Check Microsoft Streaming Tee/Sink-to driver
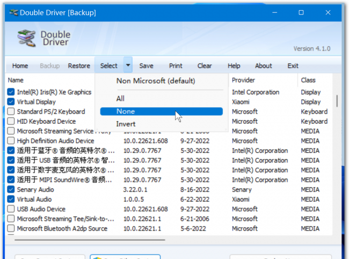The height and width of the screenshot is (259, 349). click(x=11, y=219)
